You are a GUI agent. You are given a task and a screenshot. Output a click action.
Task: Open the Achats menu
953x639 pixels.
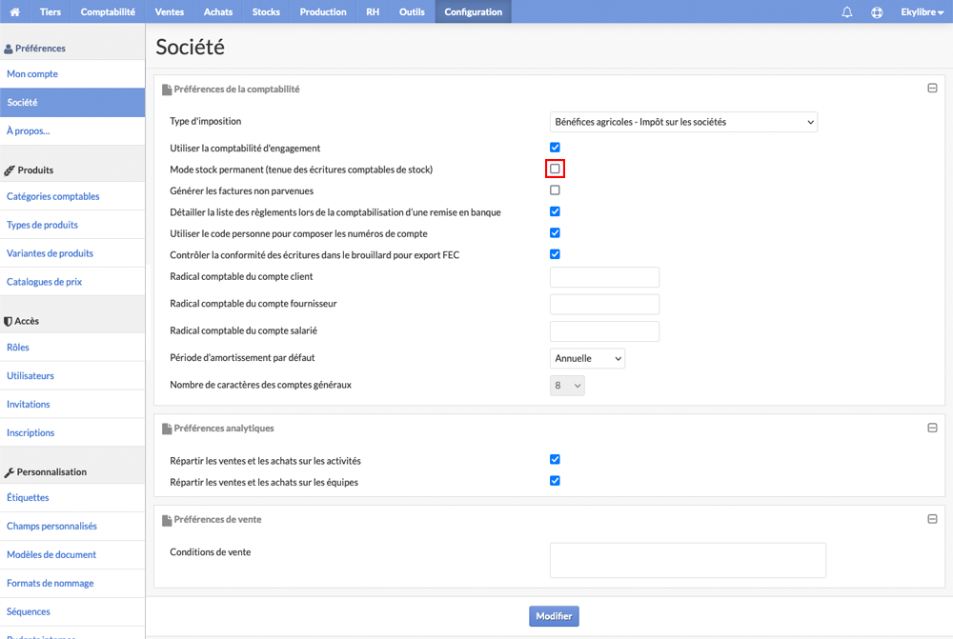(x=218, y=11)
